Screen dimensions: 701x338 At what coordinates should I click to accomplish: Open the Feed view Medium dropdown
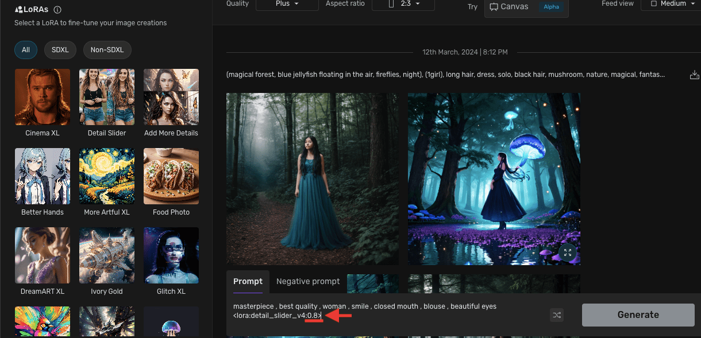[671, 3]
